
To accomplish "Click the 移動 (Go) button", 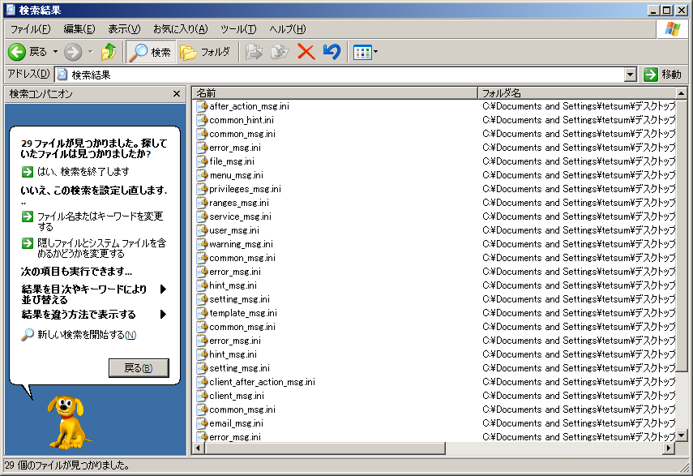I will 663,75.
